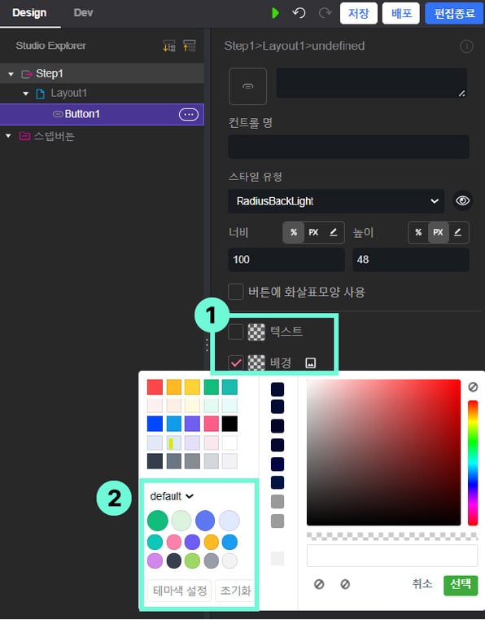Screen dimensions: 485x620
Task: Select the 스텝버튼 tree item
Action: point(54,136)
